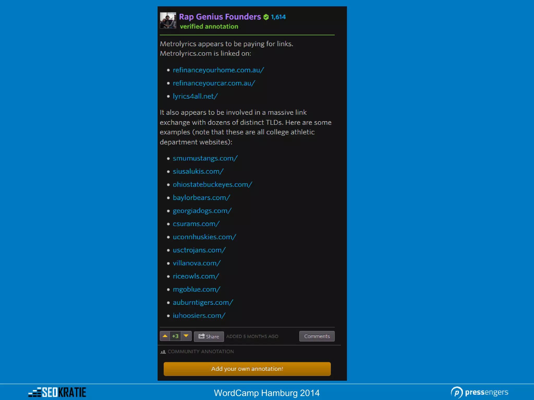The height and width of the screenshot is (400, 534).
Task: Click the 1,614 IQ score
Action: click(278, 17)
